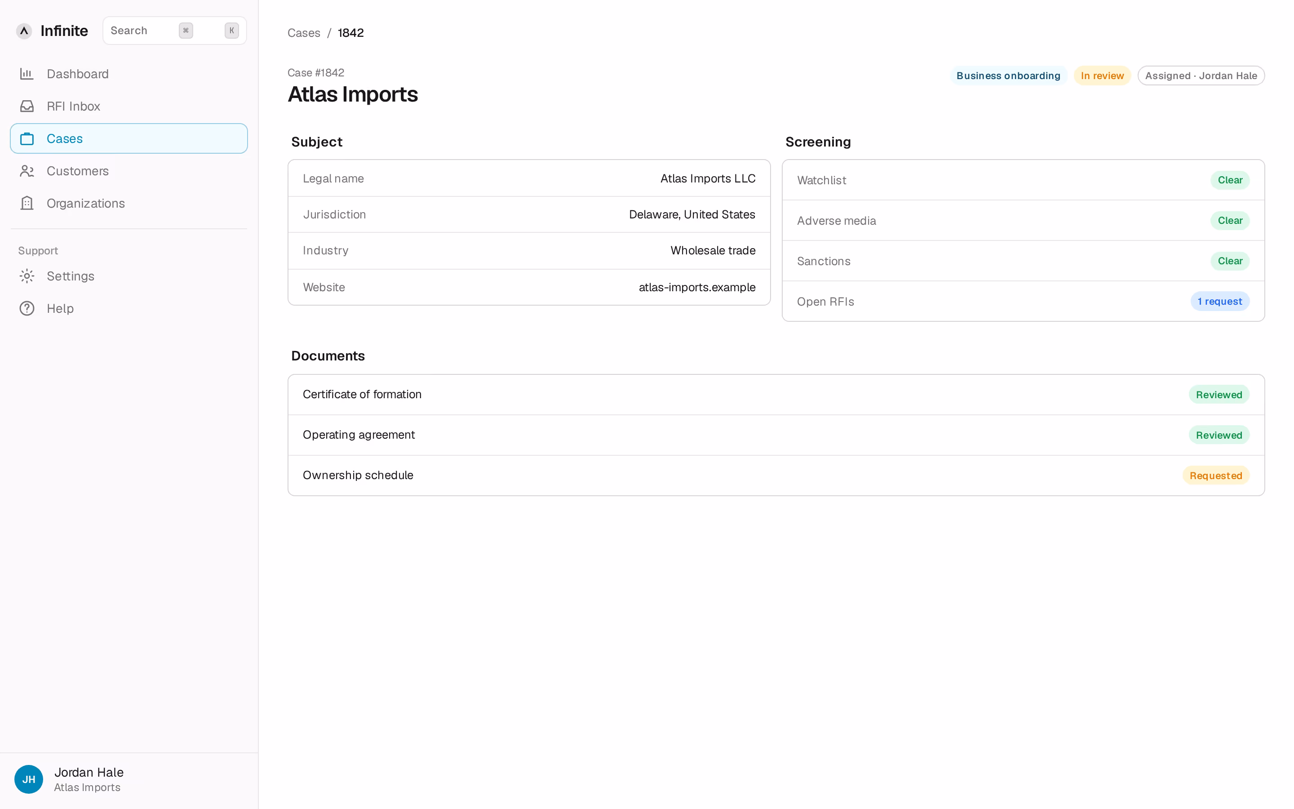The image size is (1294, 809).
Task: Open the Help page
Action: point(129,309)
